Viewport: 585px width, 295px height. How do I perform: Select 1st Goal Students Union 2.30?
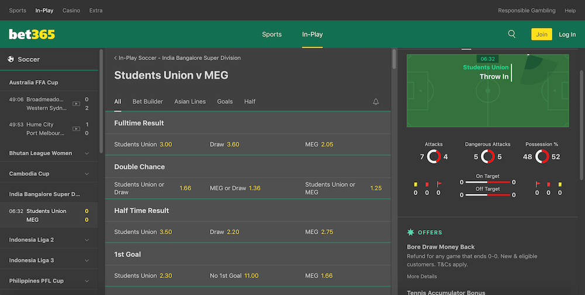click(x=153, y=276)
